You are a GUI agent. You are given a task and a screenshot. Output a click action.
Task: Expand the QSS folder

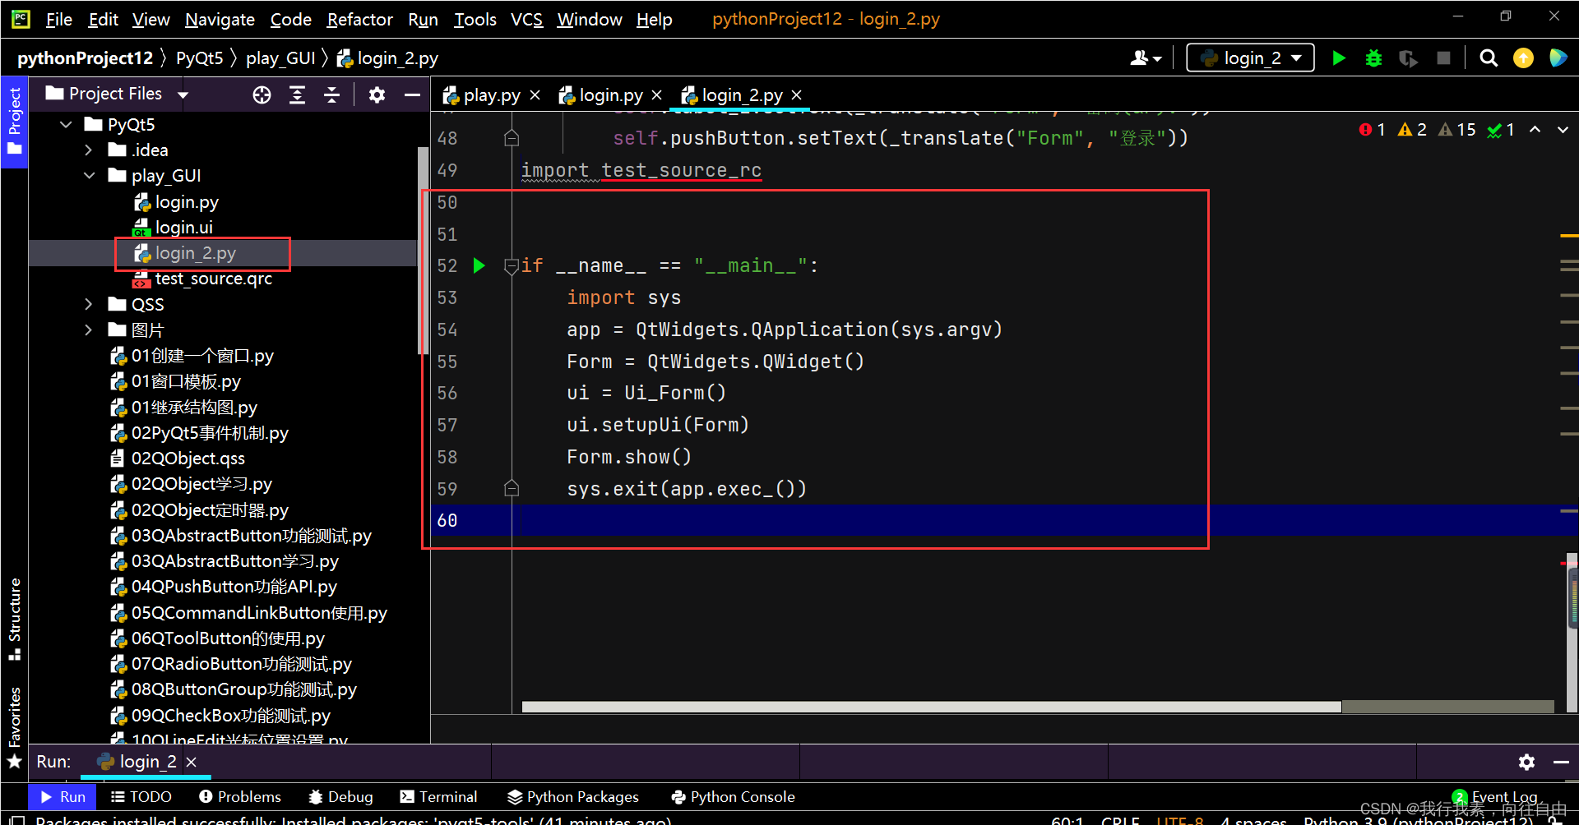[x=89, y=304]
